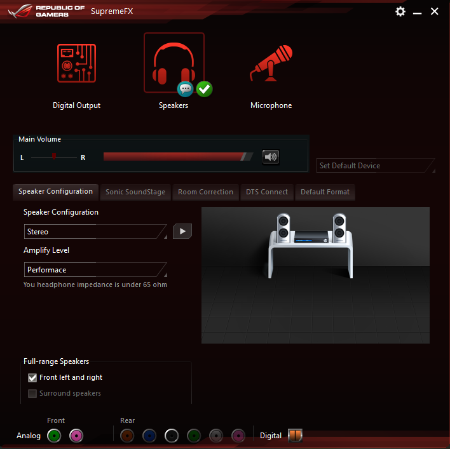Click the main volume level bar
Screen dimensions: 450x449
178,157
